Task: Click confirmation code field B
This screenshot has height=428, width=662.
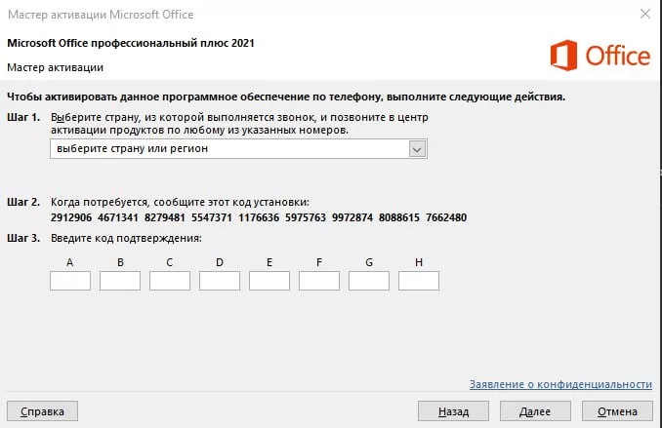Action: [x=120, y=281]
